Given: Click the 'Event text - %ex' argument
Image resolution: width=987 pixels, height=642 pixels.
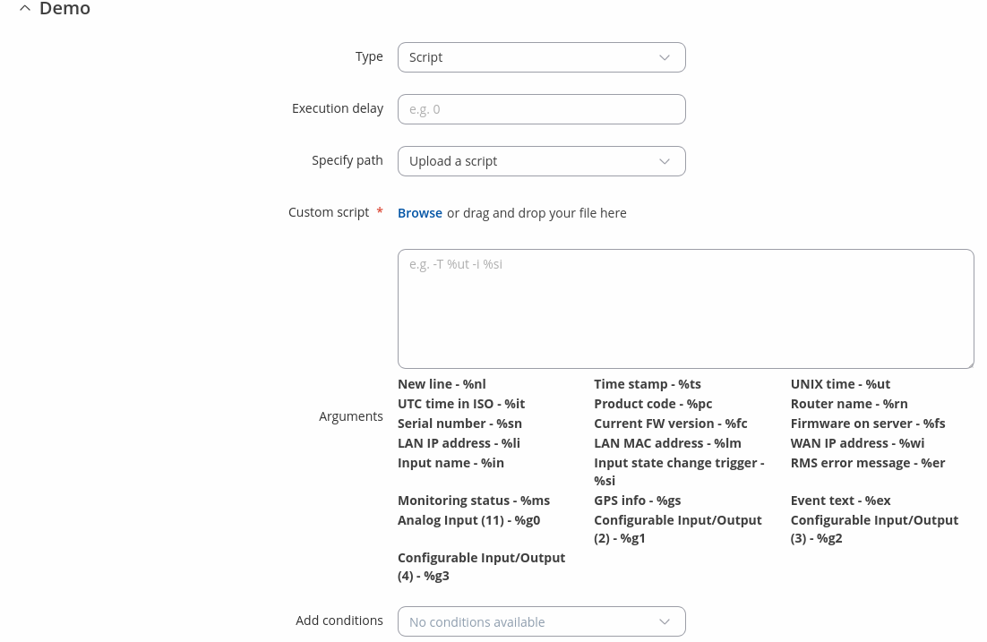Looking at the screenshot, I should tap(840, 501).
